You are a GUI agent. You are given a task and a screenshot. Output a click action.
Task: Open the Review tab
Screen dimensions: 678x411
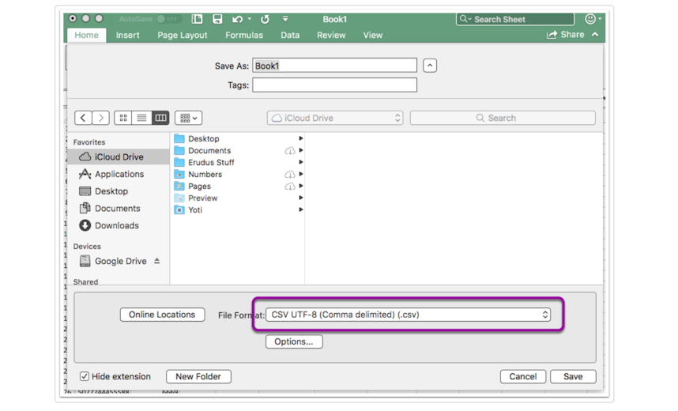click(331, 35)
